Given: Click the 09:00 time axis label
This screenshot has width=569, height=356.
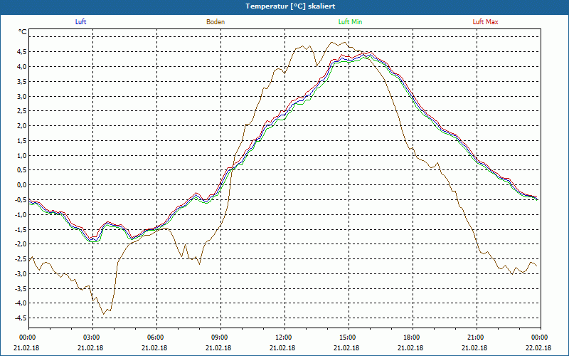Looking at the screenshot, I should pos(220,337).
